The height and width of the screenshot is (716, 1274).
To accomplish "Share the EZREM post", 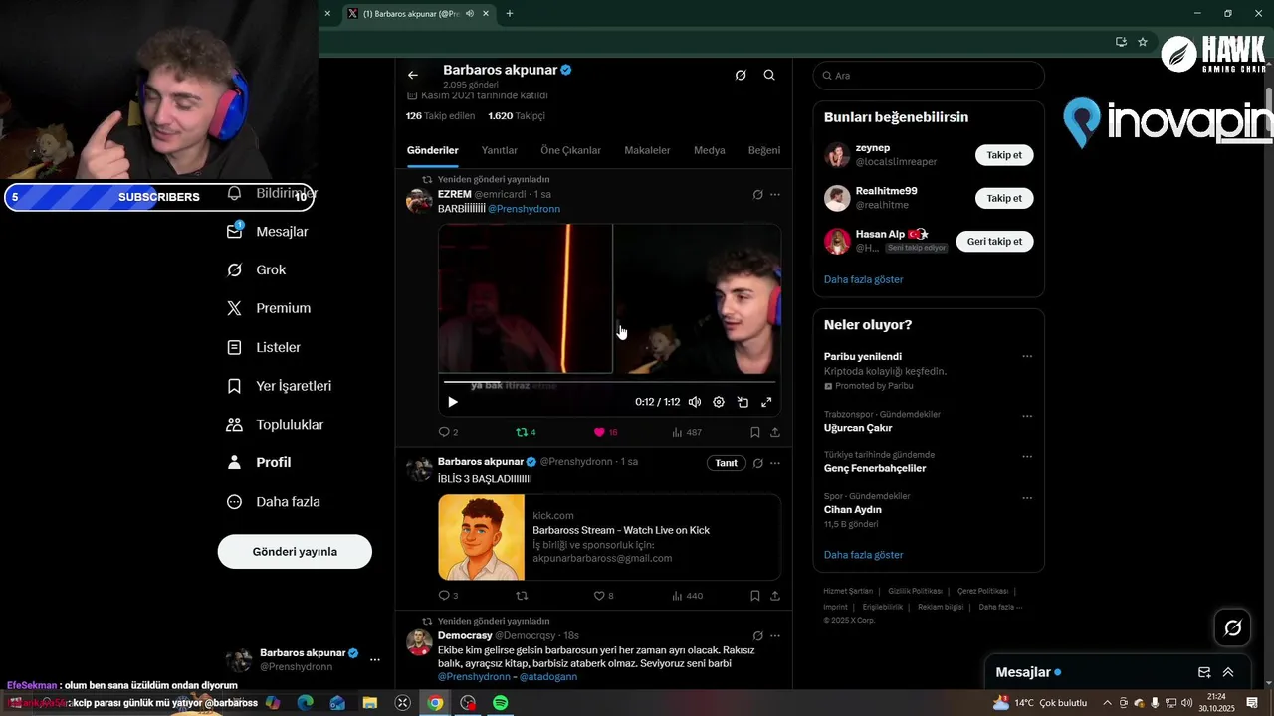I will [x=775, y=432].
